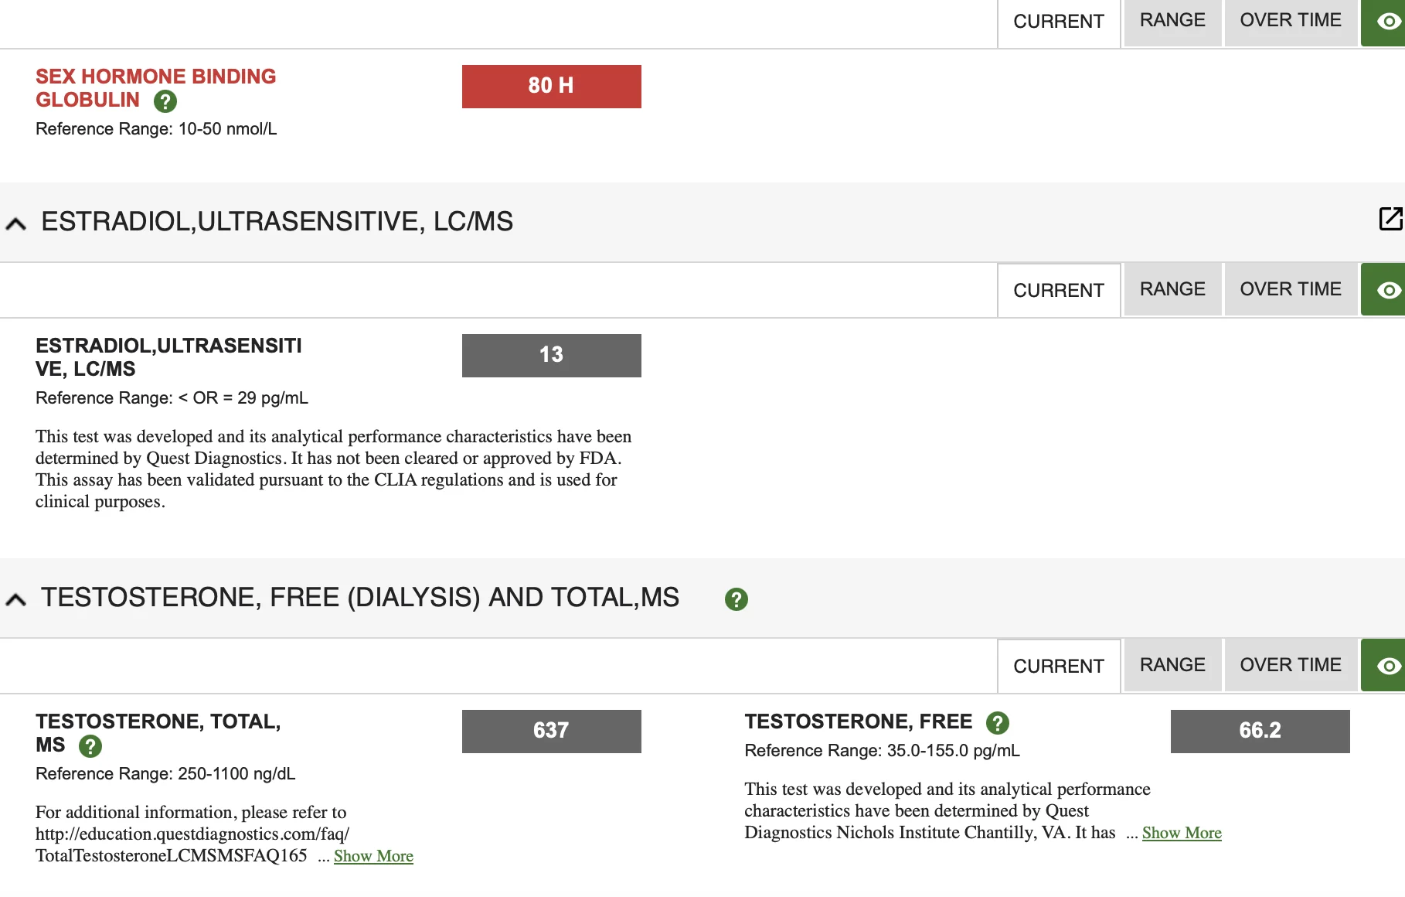Select Current tab in Sex Hormone section
The width and height of the screenshot is (1405, 897).
tap(1058, 22)
